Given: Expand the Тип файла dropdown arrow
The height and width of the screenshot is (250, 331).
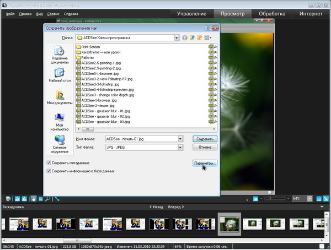Looking at the screenshot, I should (x=180, y=147).
